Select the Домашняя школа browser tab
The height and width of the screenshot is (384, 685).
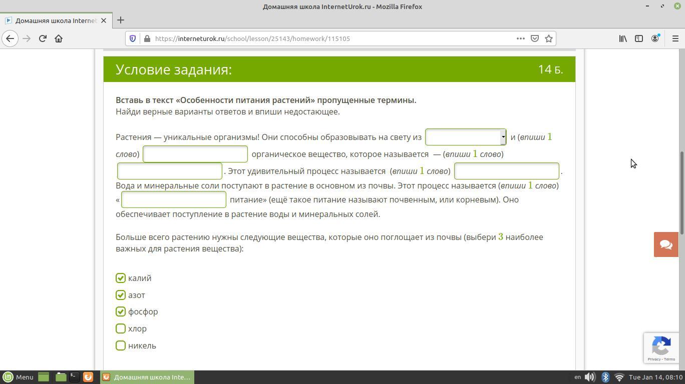(x=55, y=20)
